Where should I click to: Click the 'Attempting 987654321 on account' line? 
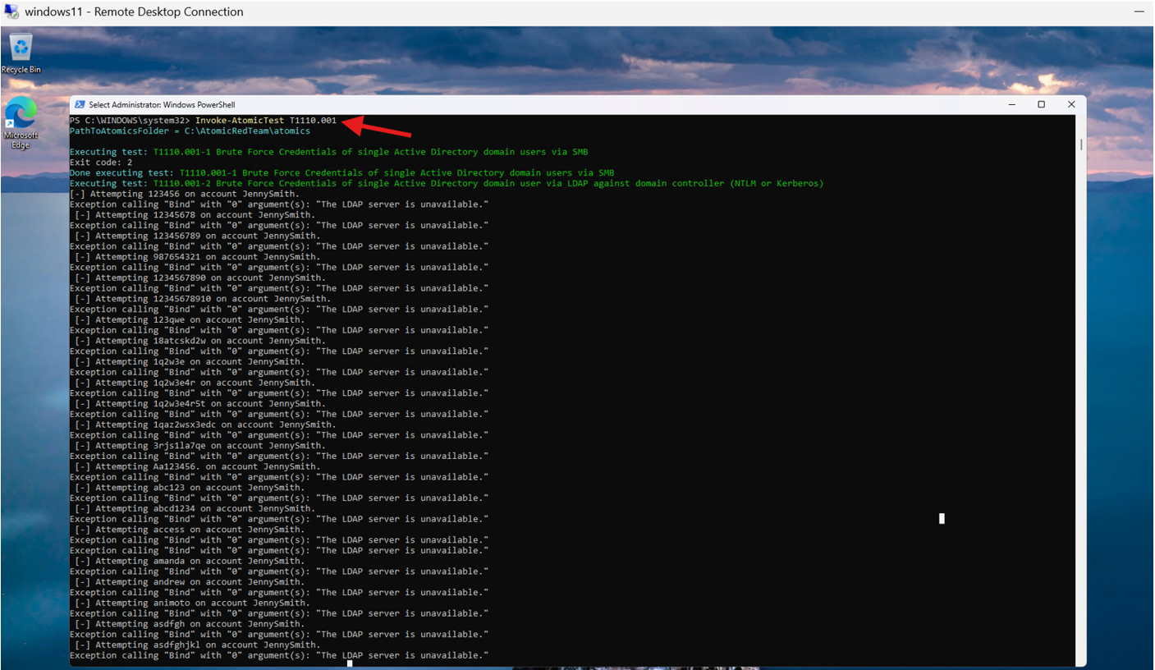click(x=197, y=257)
